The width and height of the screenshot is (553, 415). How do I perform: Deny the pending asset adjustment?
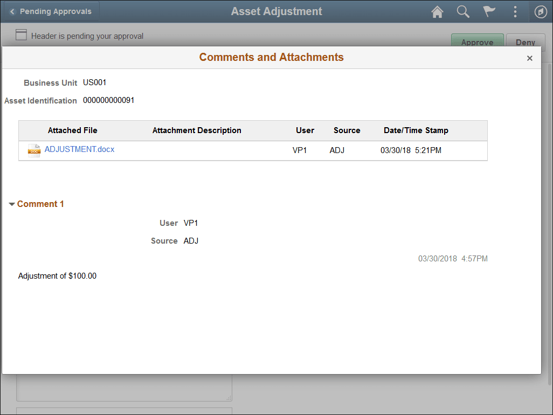(526, 42)
